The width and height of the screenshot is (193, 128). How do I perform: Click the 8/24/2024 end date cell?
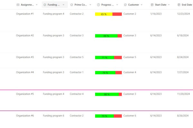click(x=183, y=57)
